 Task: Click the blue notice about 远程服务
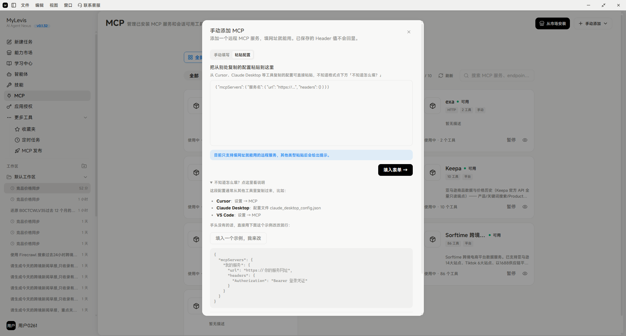click(311, 155)
